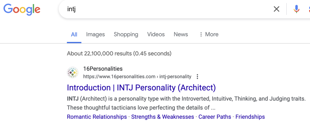Open the Videos results tab

[x=156, y=34]
